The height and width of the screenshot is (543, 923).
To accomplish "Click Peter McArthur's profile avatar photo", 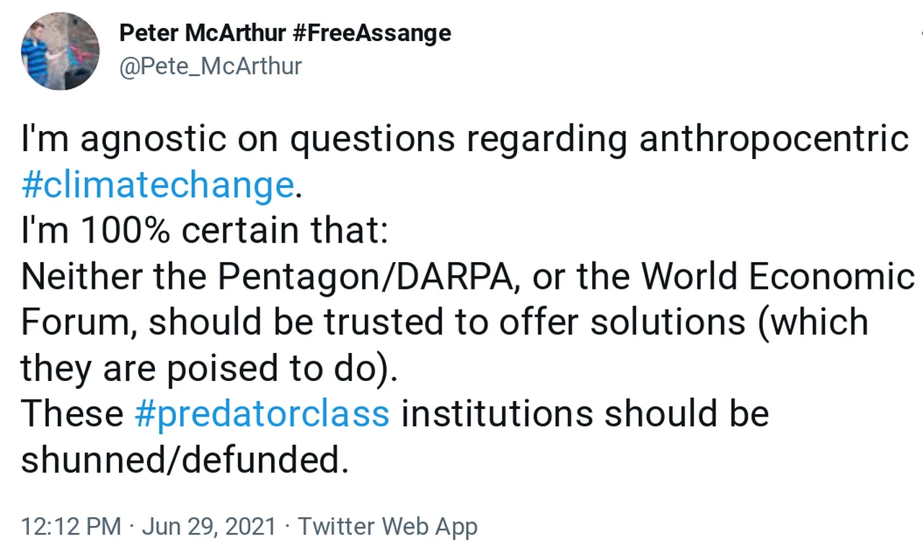I will coord(60,51).
